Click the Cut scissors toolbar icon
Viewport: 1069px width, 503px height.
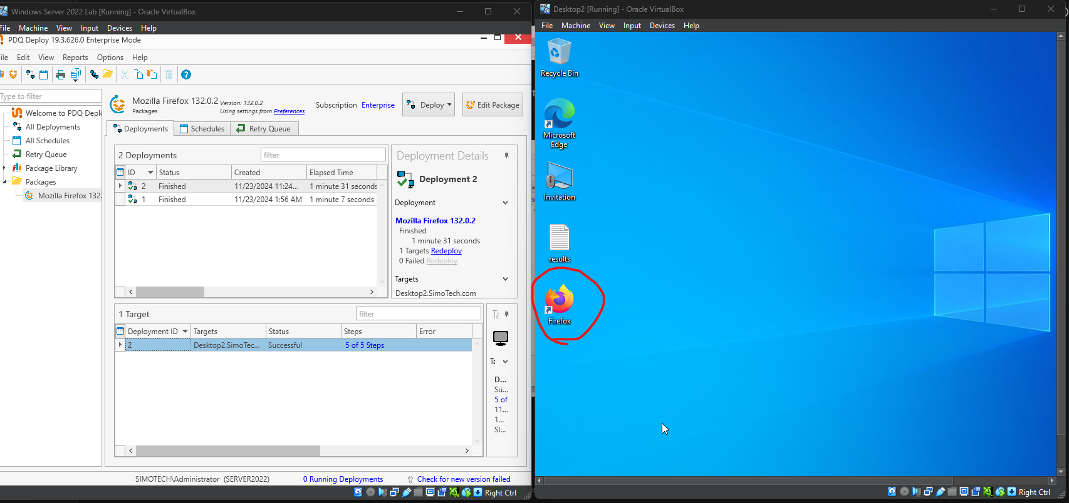click(x=125, y=74)
